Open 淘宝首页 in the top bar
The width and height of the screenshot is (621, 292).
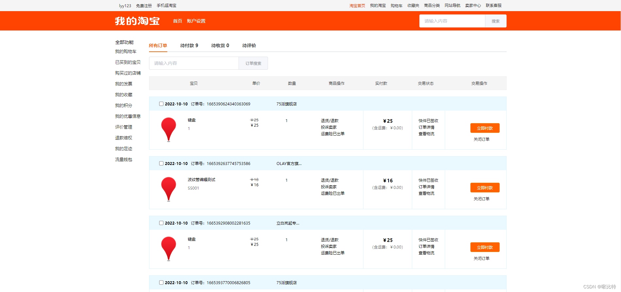click(x=357, y=6)
